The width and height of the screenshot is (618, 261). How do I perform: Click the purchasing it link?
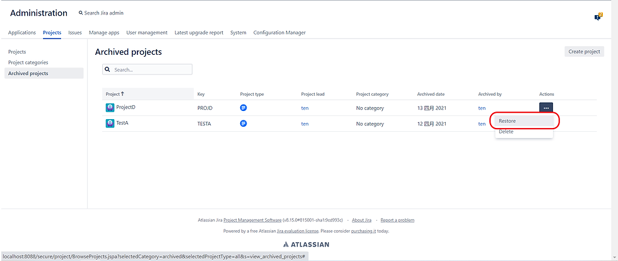(363, 231)
